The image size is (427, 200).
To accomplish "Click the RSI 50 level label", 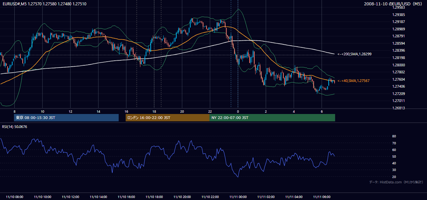I will [394, 156].
